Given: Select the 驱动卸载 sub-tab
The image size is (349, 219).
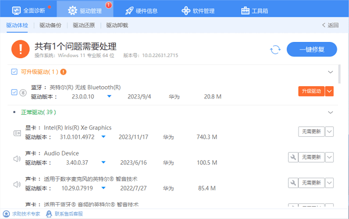Looking at the screenshot, I should pos(117,26).
